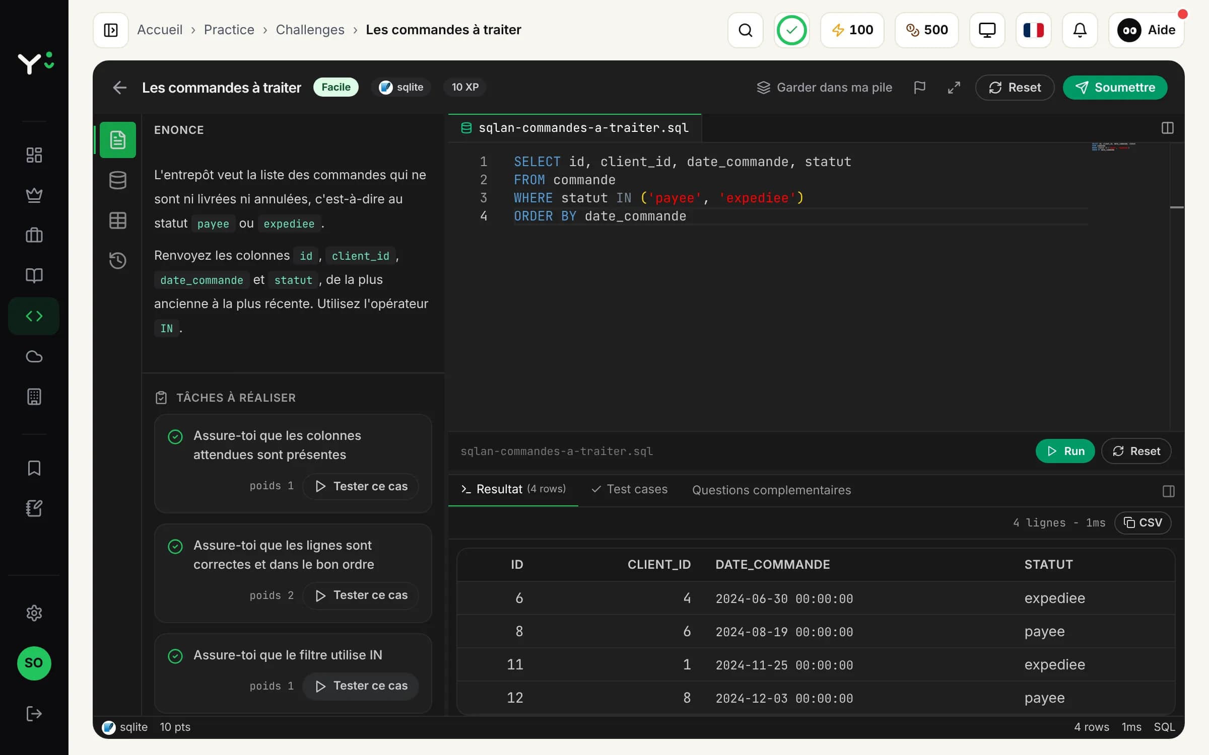
Task: Switch display theme via monitor icon
Action: pyautogui.click(x=987, y=30)
